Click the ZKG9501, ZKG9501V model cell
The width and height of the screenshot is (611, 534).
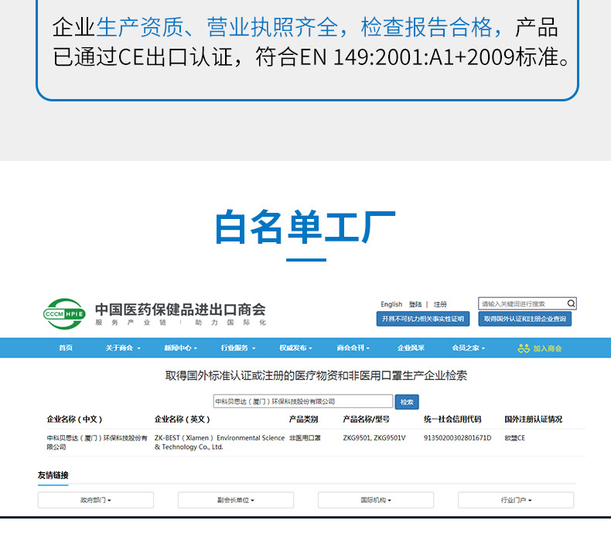pyautogui.click(x=374, y=438)
